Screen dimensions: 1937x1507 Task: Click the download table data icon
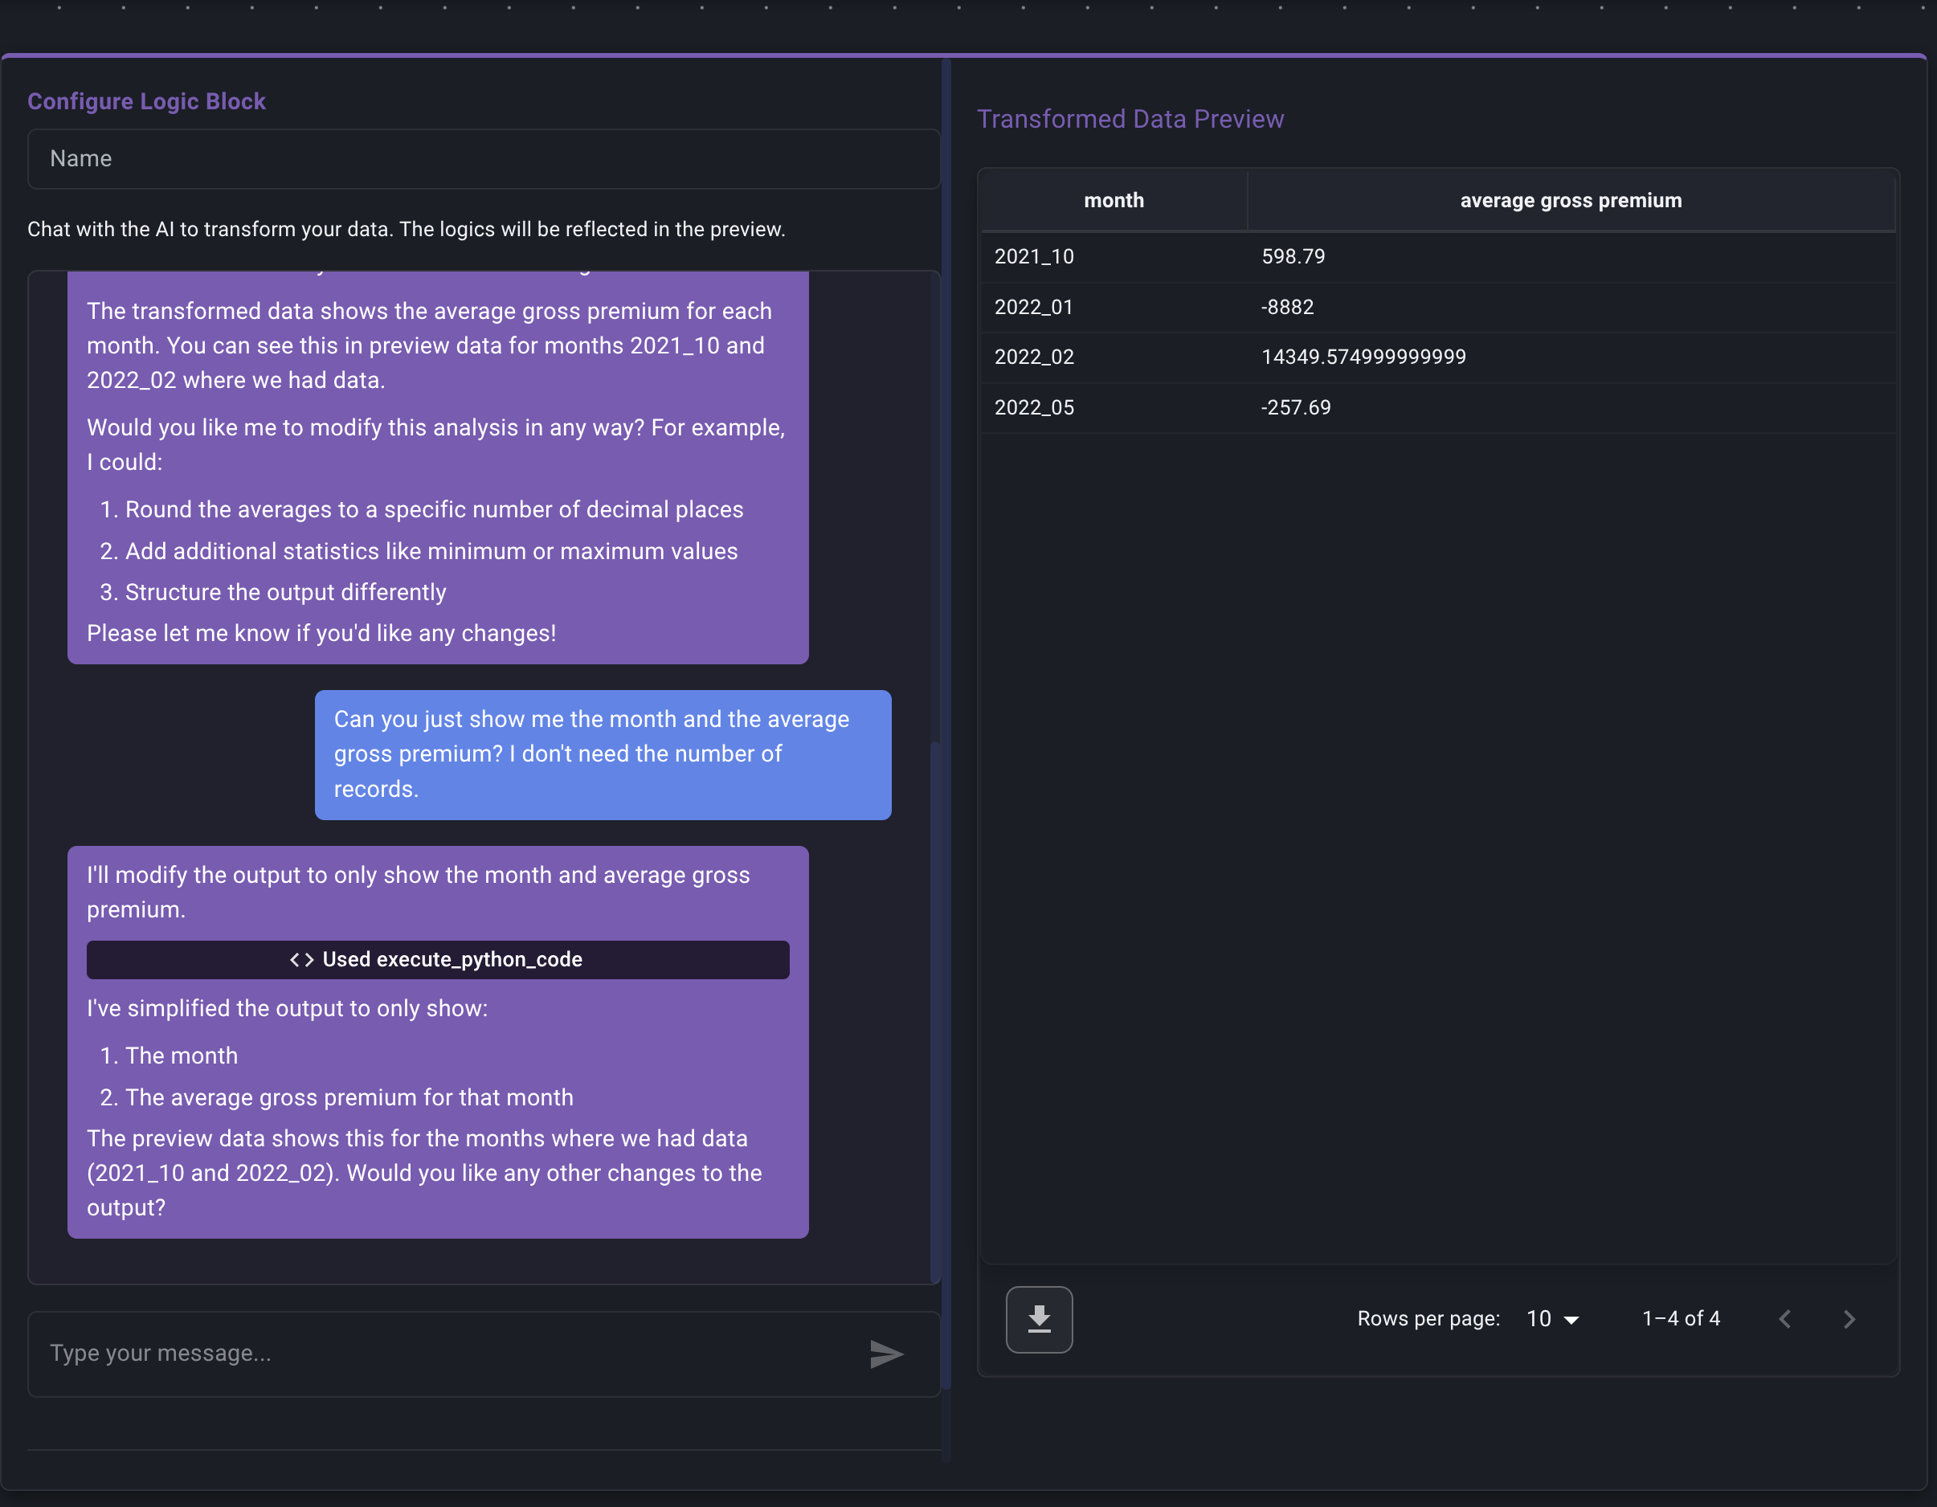(x=1039, y=1319)
